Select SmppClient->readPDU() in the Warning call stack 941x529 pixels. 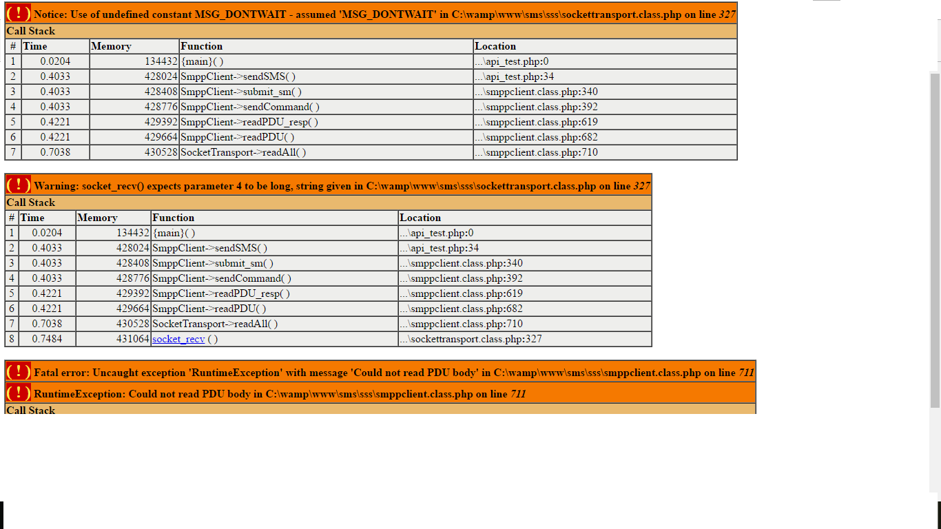pos(209,309)
